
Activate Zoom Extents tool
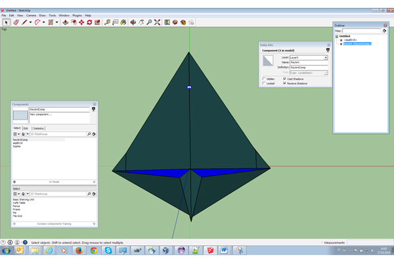[158, 22]
